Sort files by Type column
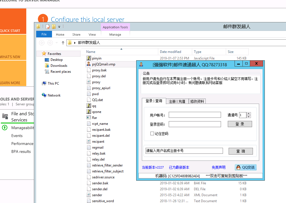Image resolution: width=286 pixels, height=203 pixels. pyautogui.click(x=209, y=52)
